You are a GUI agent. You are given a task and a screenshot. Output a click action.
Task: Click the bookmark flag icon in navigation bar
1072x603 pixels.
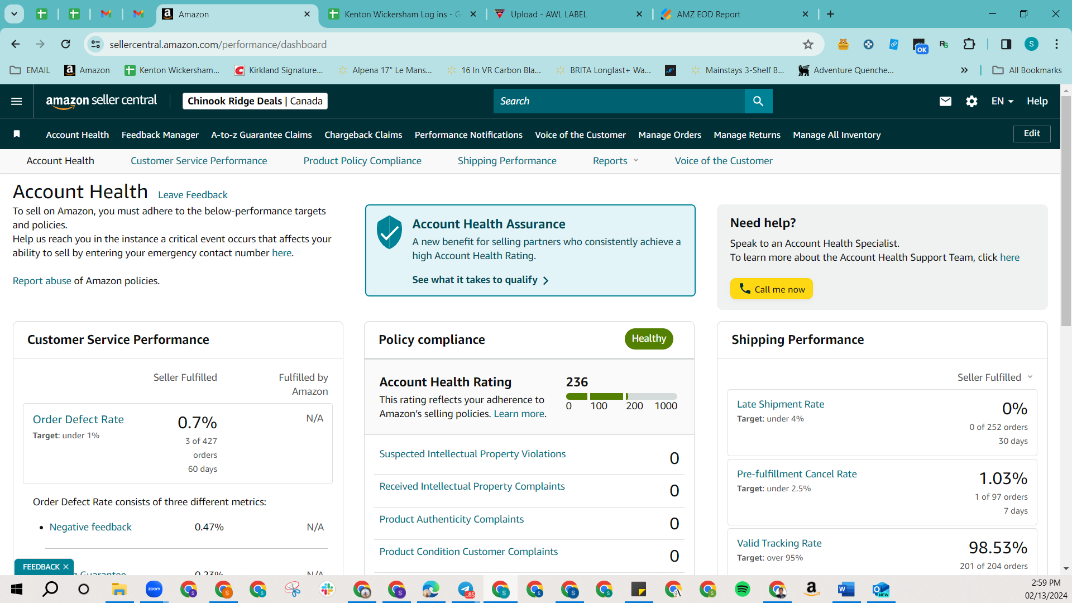coord(17,134)
